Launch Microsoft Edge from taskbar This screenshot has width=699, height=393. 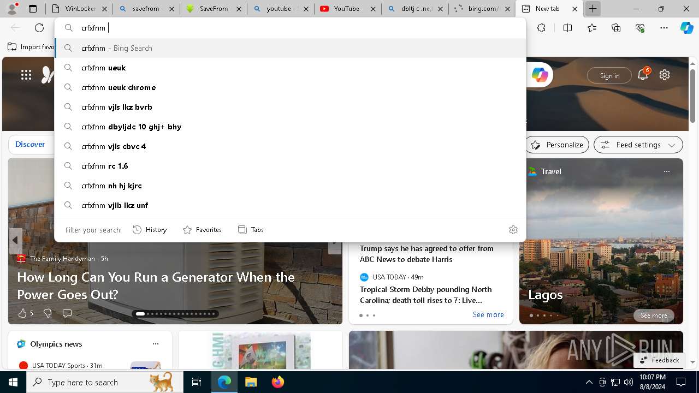(224, 382)
